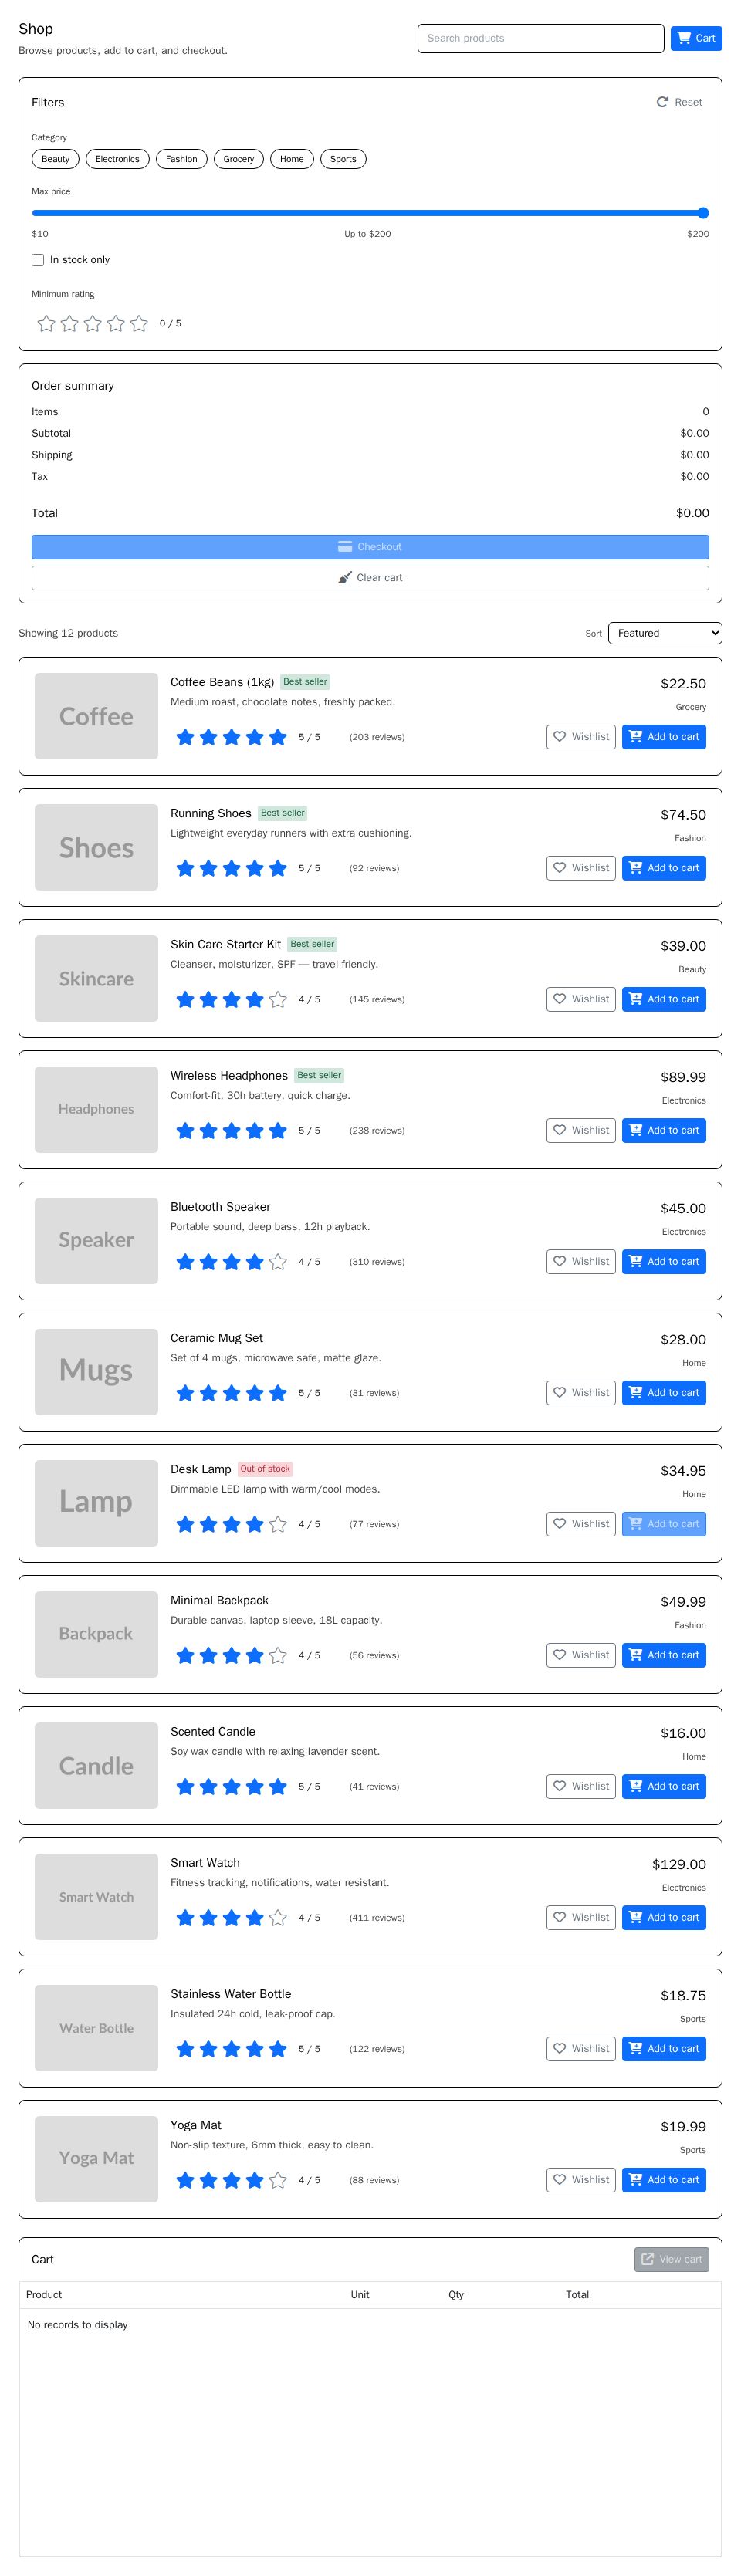
Task: Click the Wishlist button for Ceramic Mug Set
Action: tap(580, 1392)
